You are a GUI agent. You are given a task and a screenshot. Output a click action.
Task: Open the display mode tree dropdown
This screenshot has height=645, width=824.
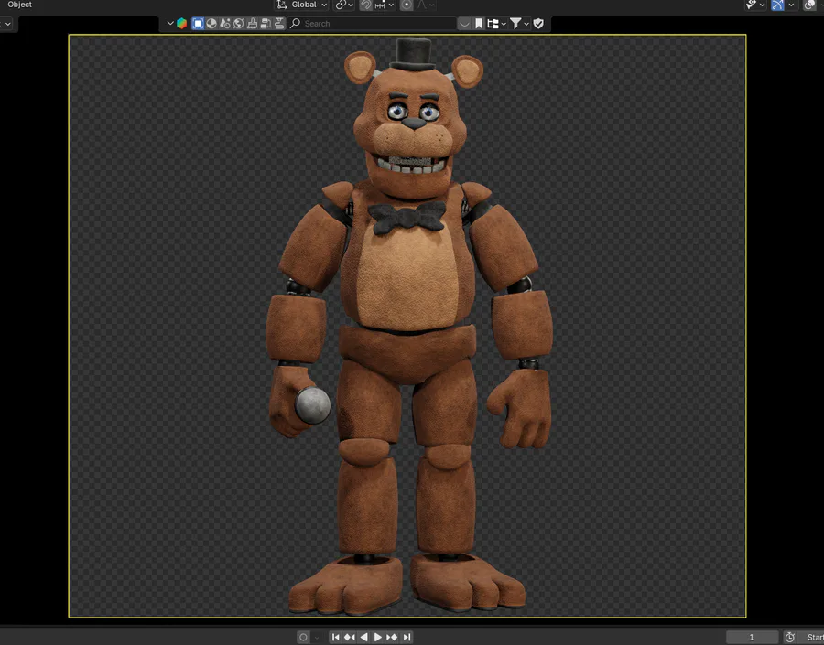tap(496, 23)
